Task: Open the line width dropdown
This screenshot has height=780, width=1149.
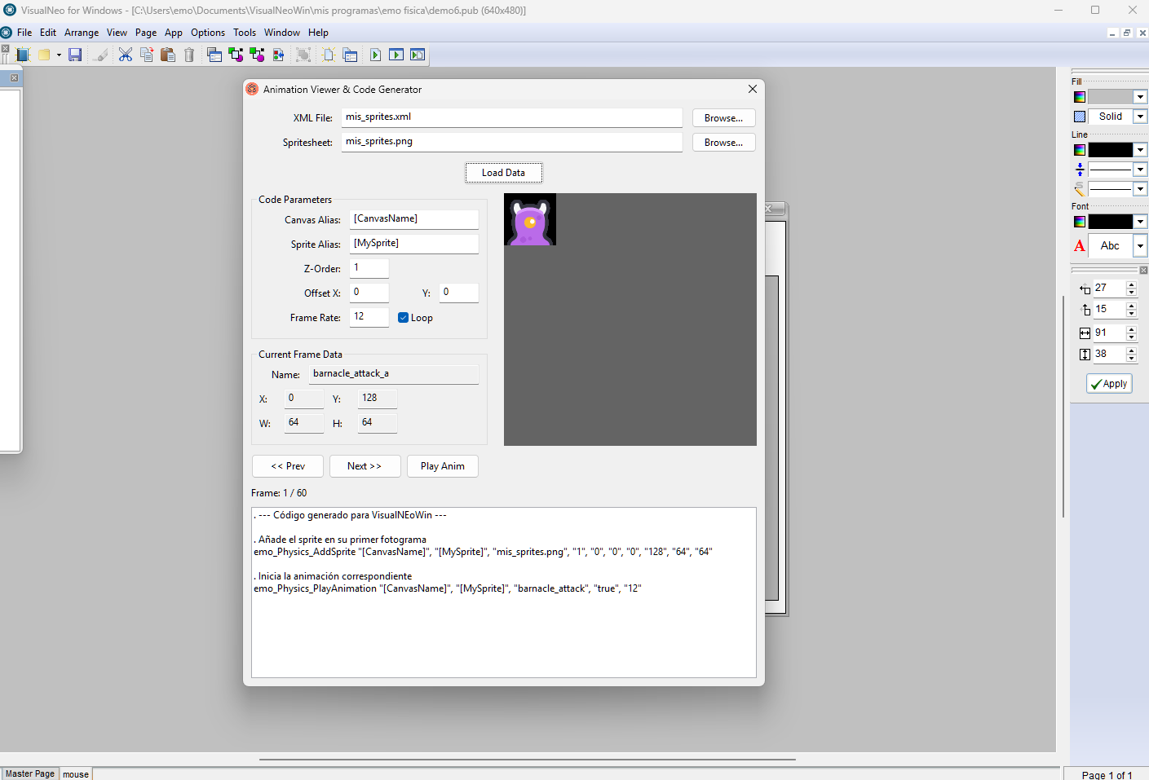Action: (1141, 170)
